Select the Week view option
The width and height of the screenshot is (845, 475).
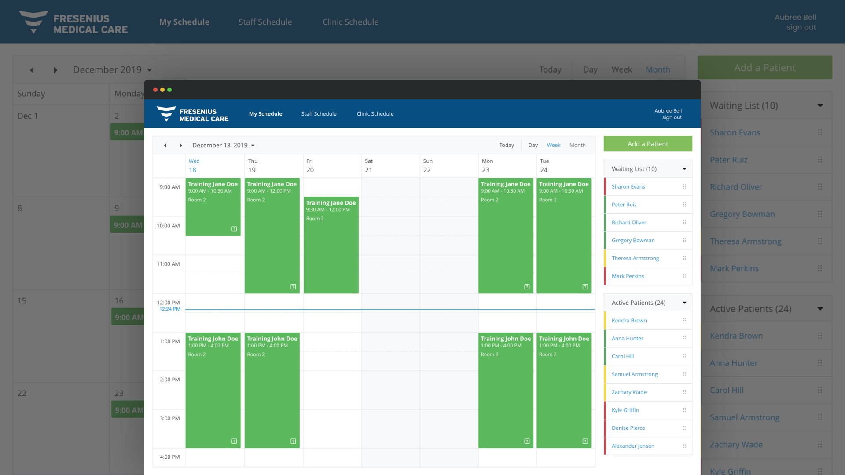coord(553,145)
